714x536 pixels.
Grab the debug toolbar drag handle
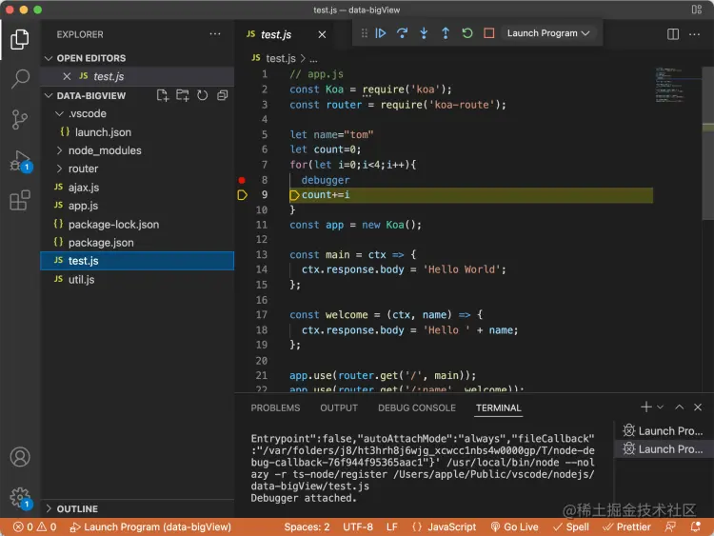pos(365,33)
